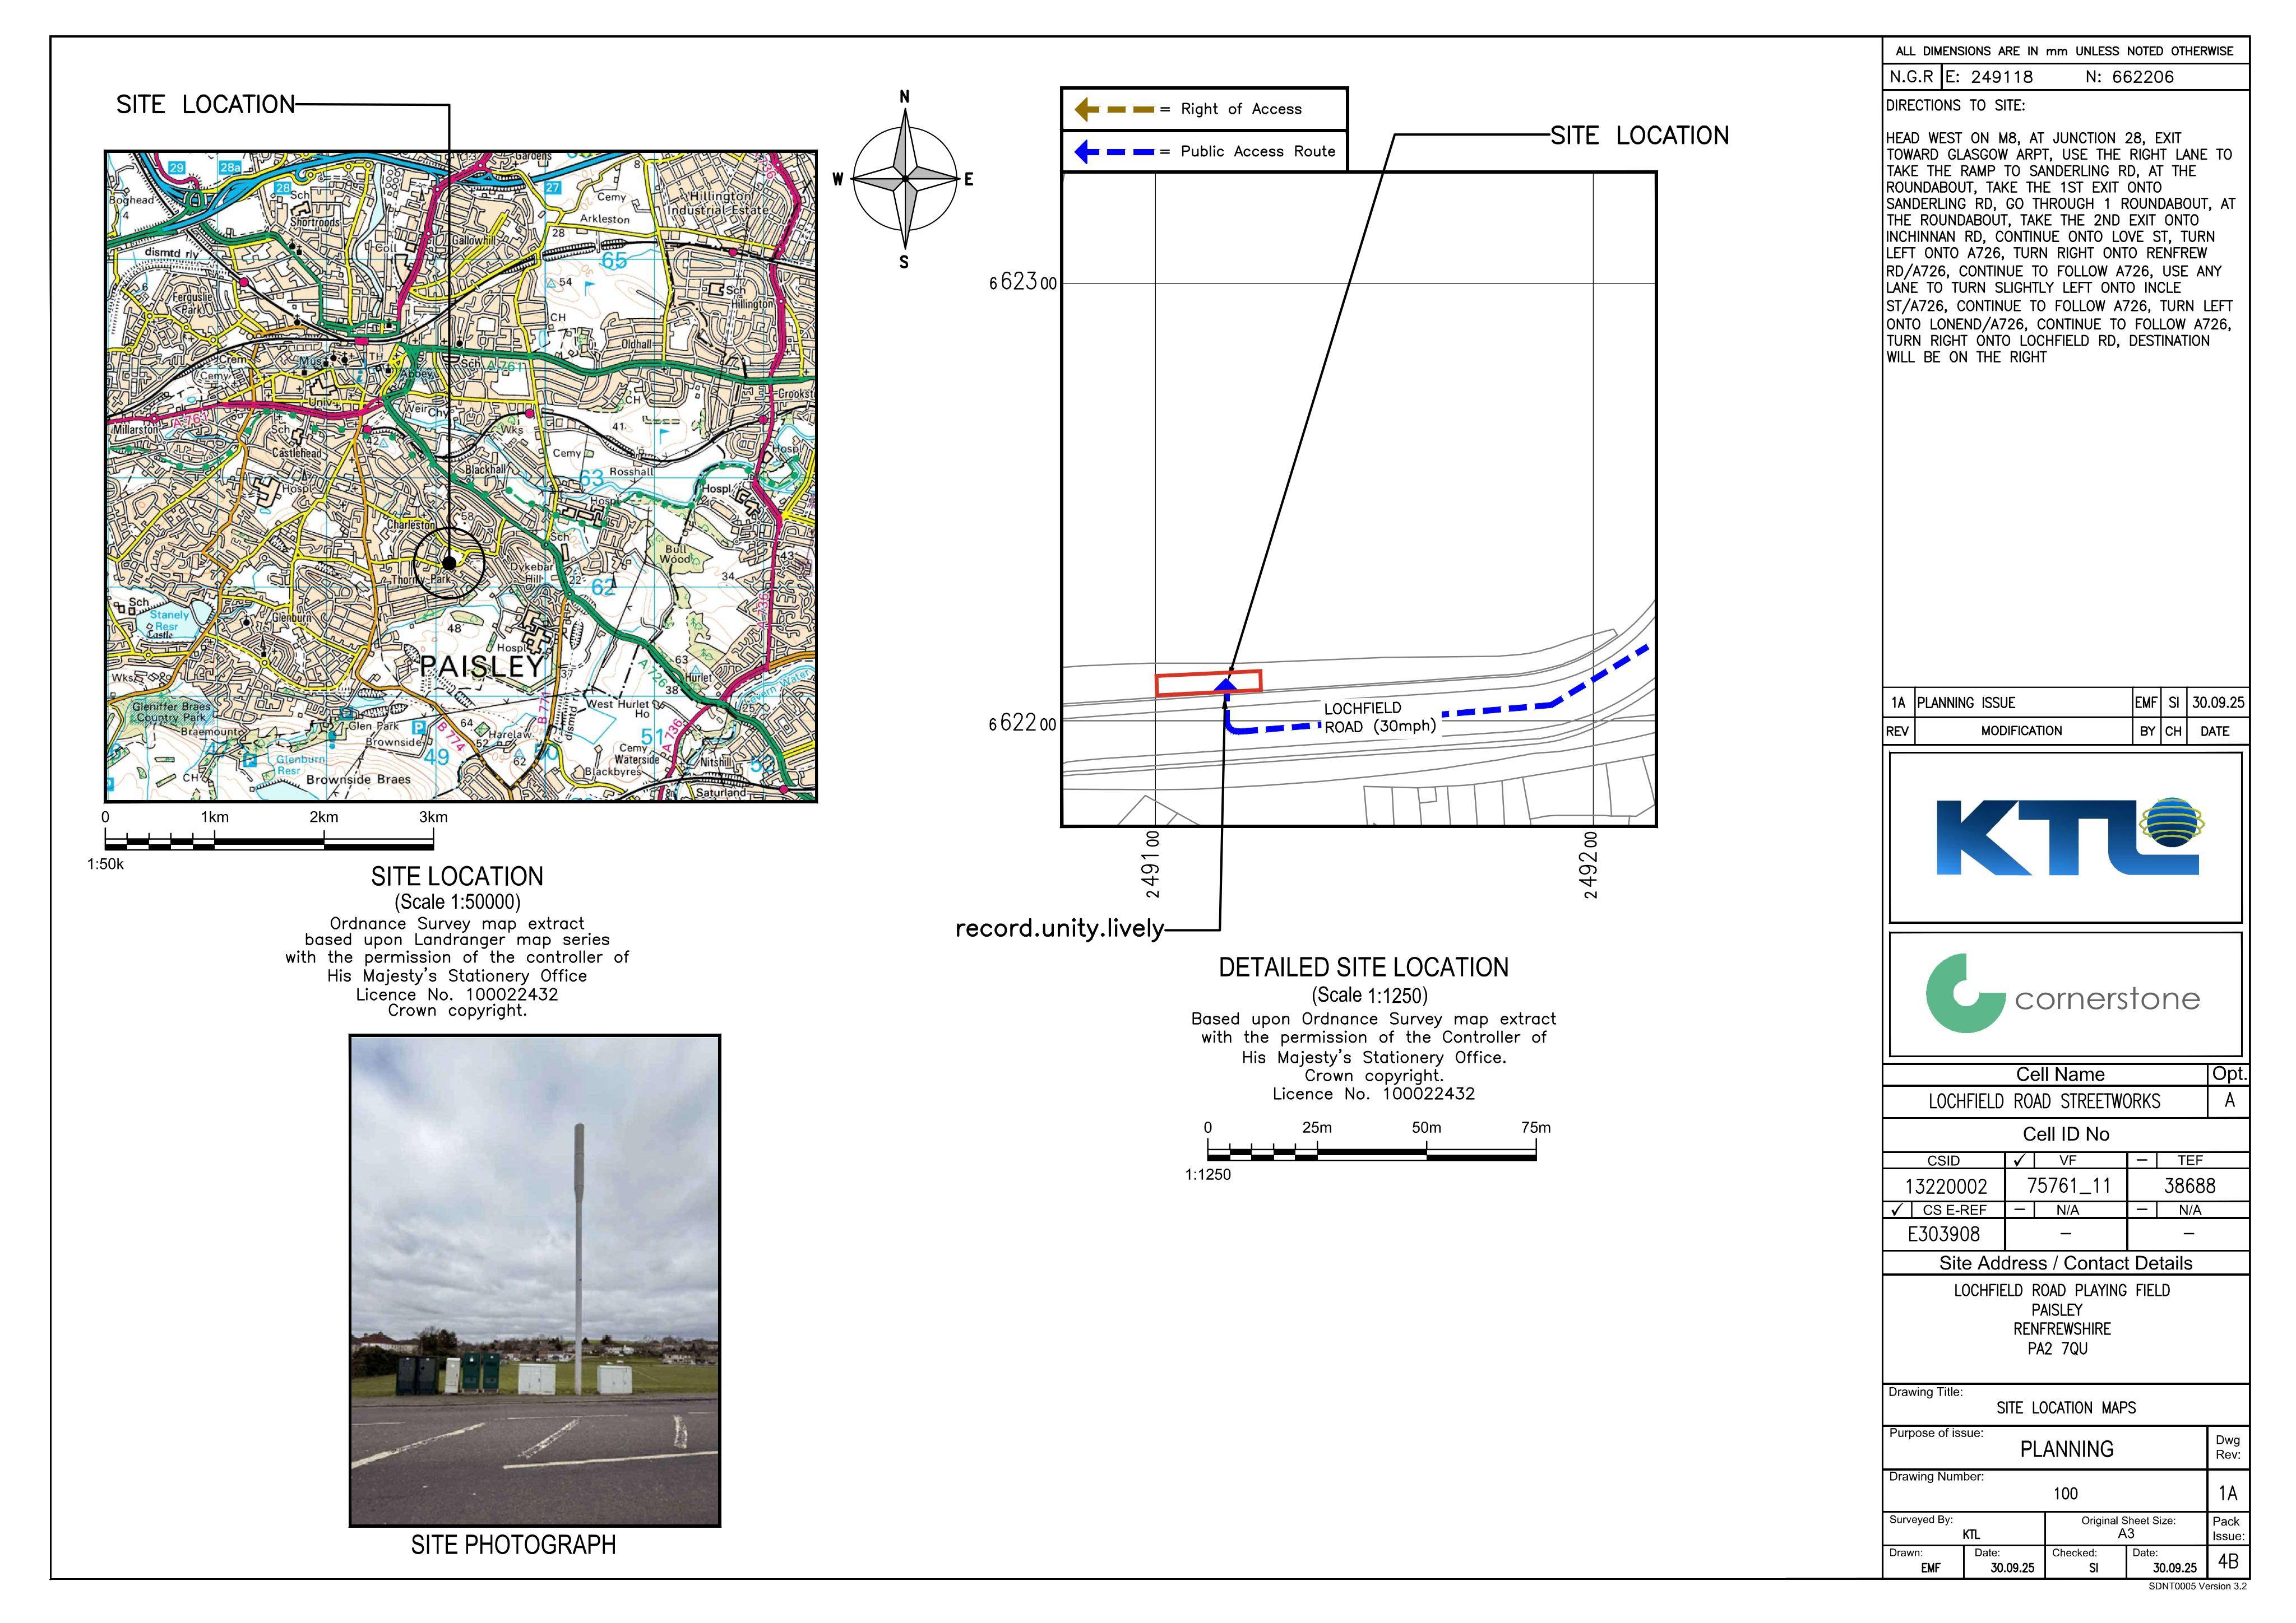
Task: Select the record.unity.lively label
Action: click(x=1059, y=928)
